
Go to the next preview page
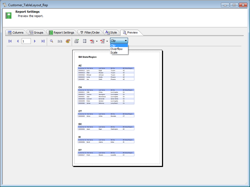point(35,41)
